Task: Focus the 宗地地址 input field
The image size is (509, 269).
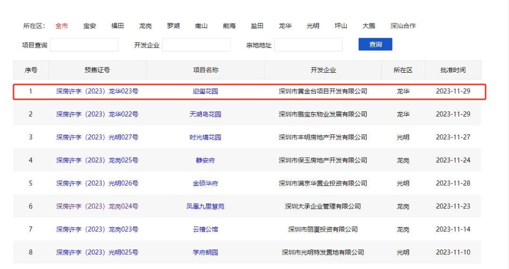Action: (x=308, y=45)
